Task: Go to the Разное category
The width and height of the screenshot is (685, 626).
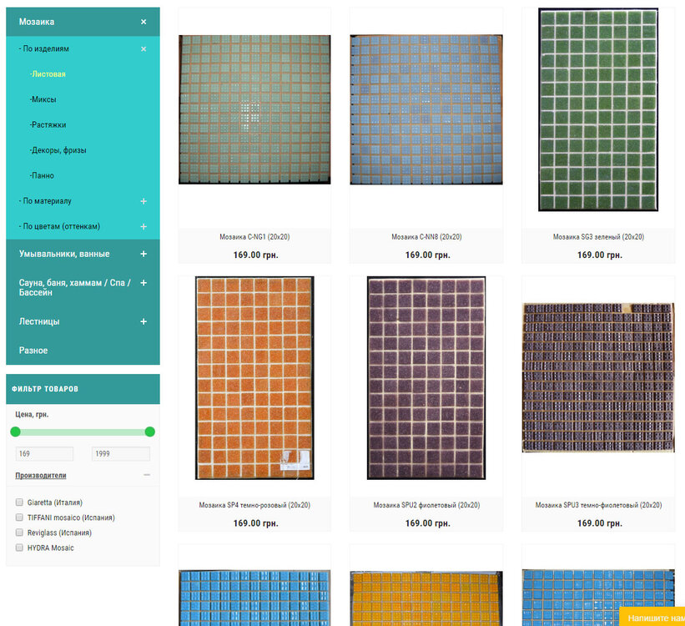Action: (33, 351)
